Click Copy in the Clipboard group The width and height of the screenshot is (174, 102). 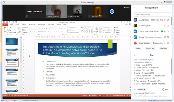pos(10,30)
